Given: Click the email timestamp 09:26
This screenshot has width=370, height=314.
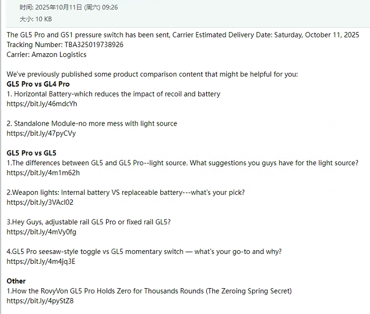Looking at the screenshot, I should 110,7.
